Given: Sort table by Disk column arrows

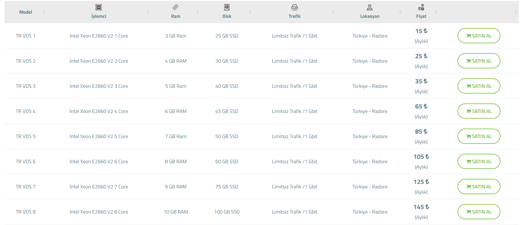Looking at the screenshot, I should click(250, 12).
